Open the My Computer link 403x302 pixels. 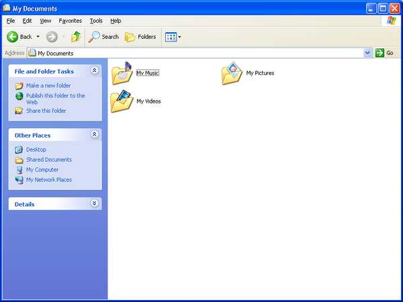pos(42,170)
